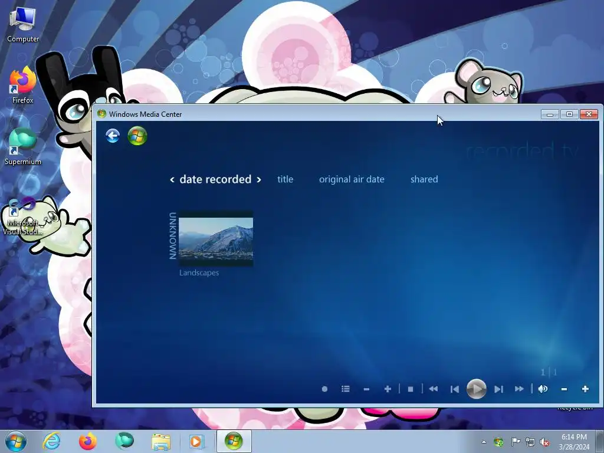Viewport: 604px width, 453px height.
Task: Go back using the blue back arrow
Action: click(113, 136)
